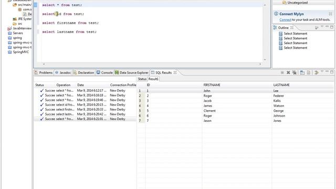This screenshot has height=189, width=336.
Task: Switch to the Result1 sub-tab
Action: [153, 79]
